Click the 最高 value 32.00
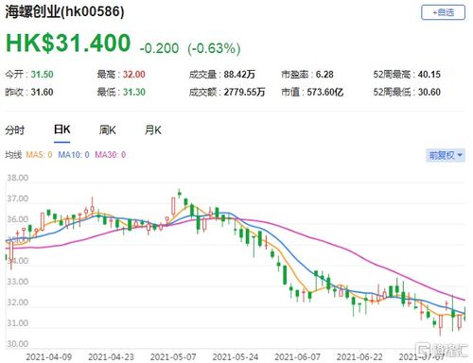 pyautogui.click(x=134, y=75)
